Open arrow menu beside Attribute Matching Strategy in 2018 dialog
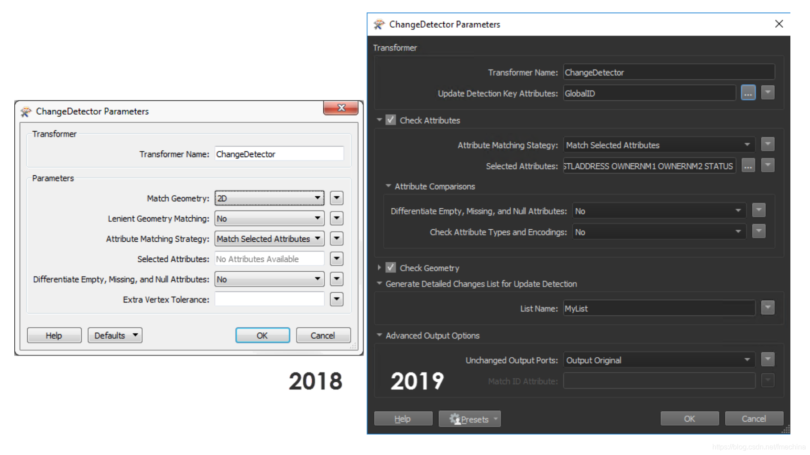This screenshot has height=455, width=810. point(337,239)
